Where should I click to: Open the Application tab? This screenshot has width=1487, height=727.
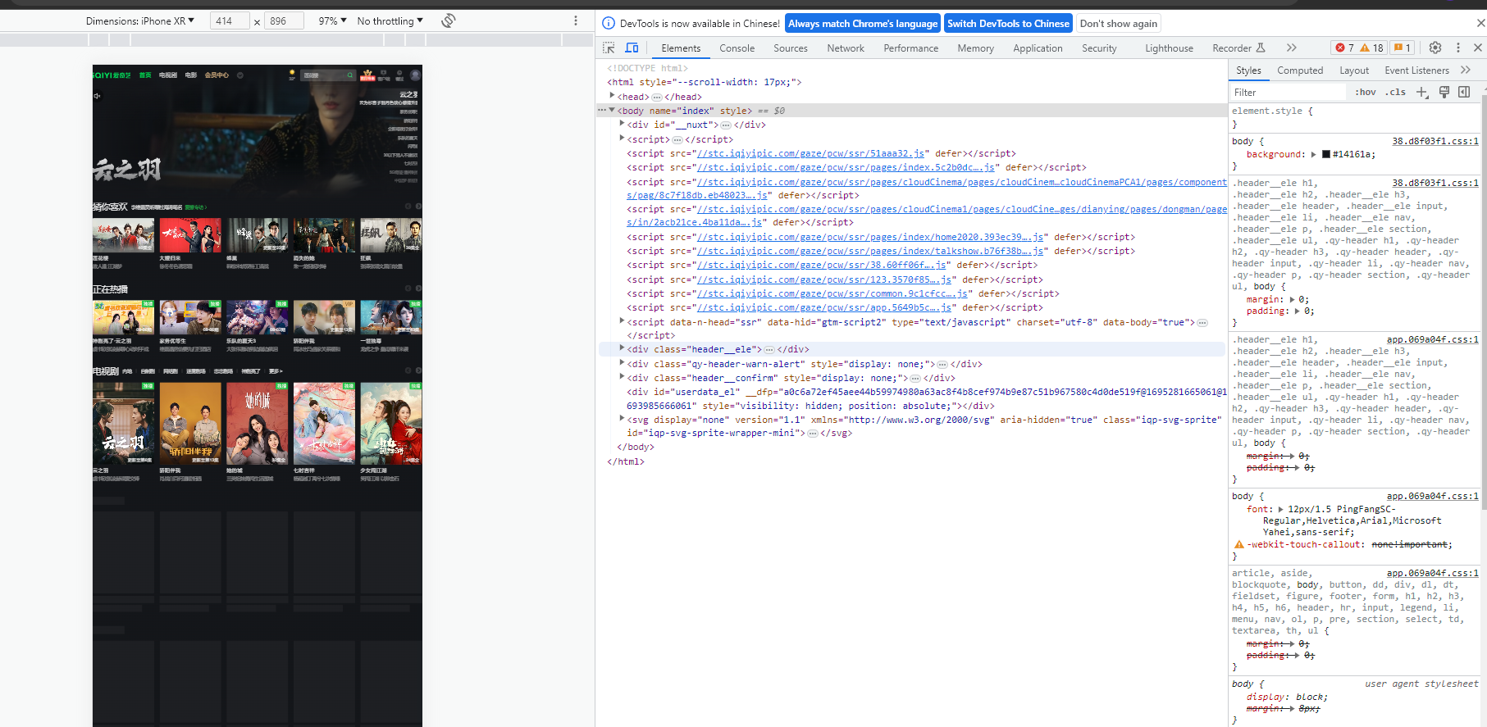[1038, 48]
